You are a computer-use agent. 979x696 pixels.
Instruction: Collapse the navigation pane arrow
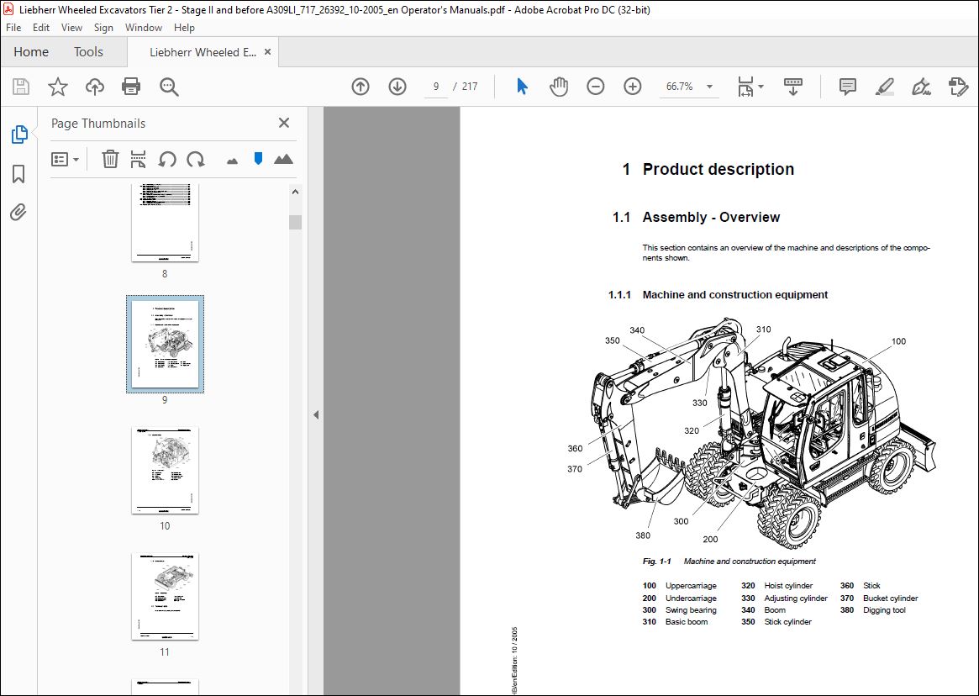click(x=316, y=414)
